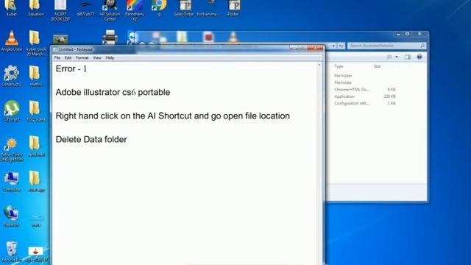The width and height of the screenshot is (471, 265).
Task: Click the Construct 2 gear shortcut
Action: point(12,76)
